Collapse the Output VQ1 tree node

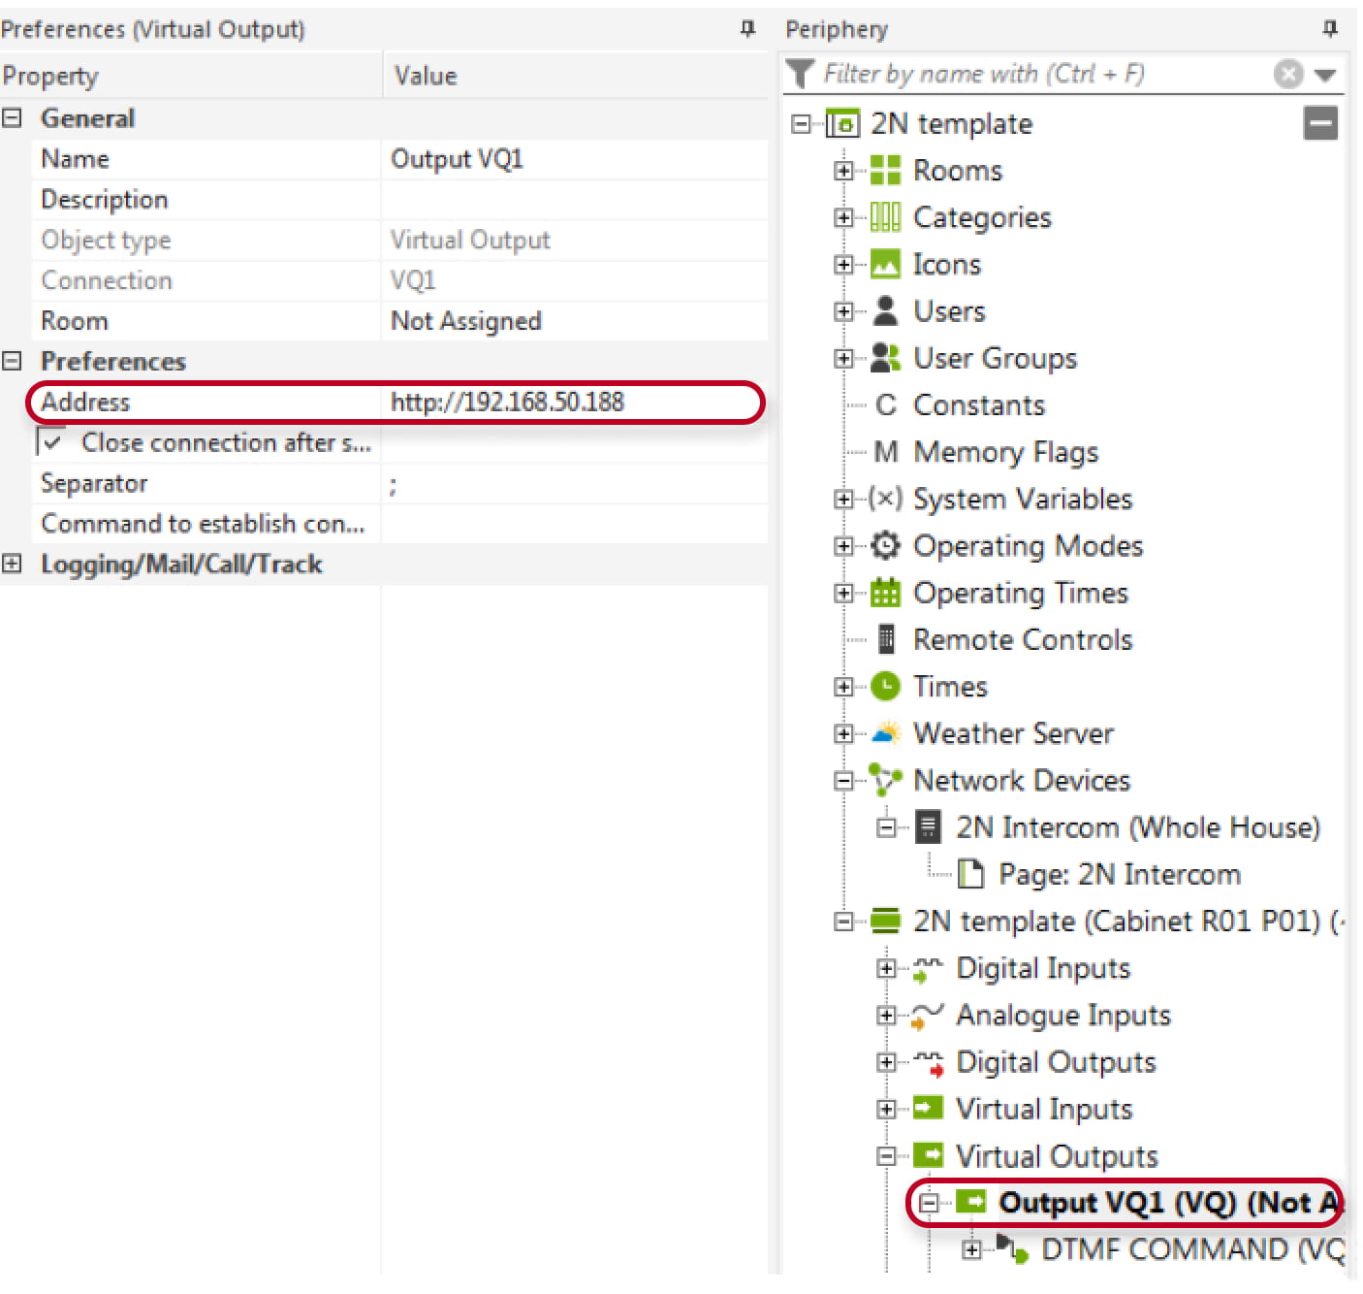pyautogui.click(x=929, y=1203)
